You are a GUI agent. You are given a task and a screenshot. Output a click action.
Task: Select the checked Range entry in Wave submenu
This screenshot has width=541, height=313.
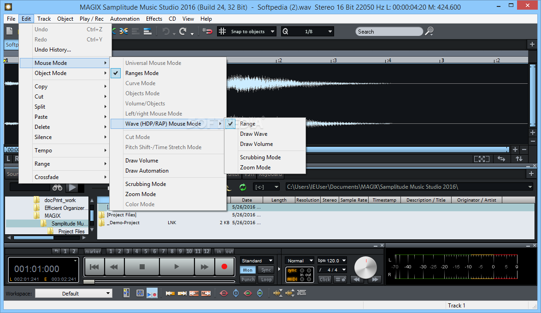pos(265,124)
